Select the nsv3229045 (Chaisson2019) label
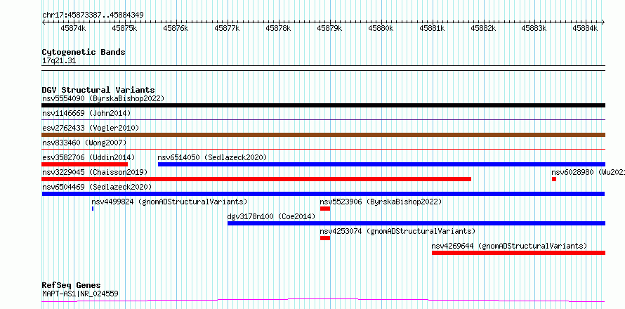 (x=95, y=172)
